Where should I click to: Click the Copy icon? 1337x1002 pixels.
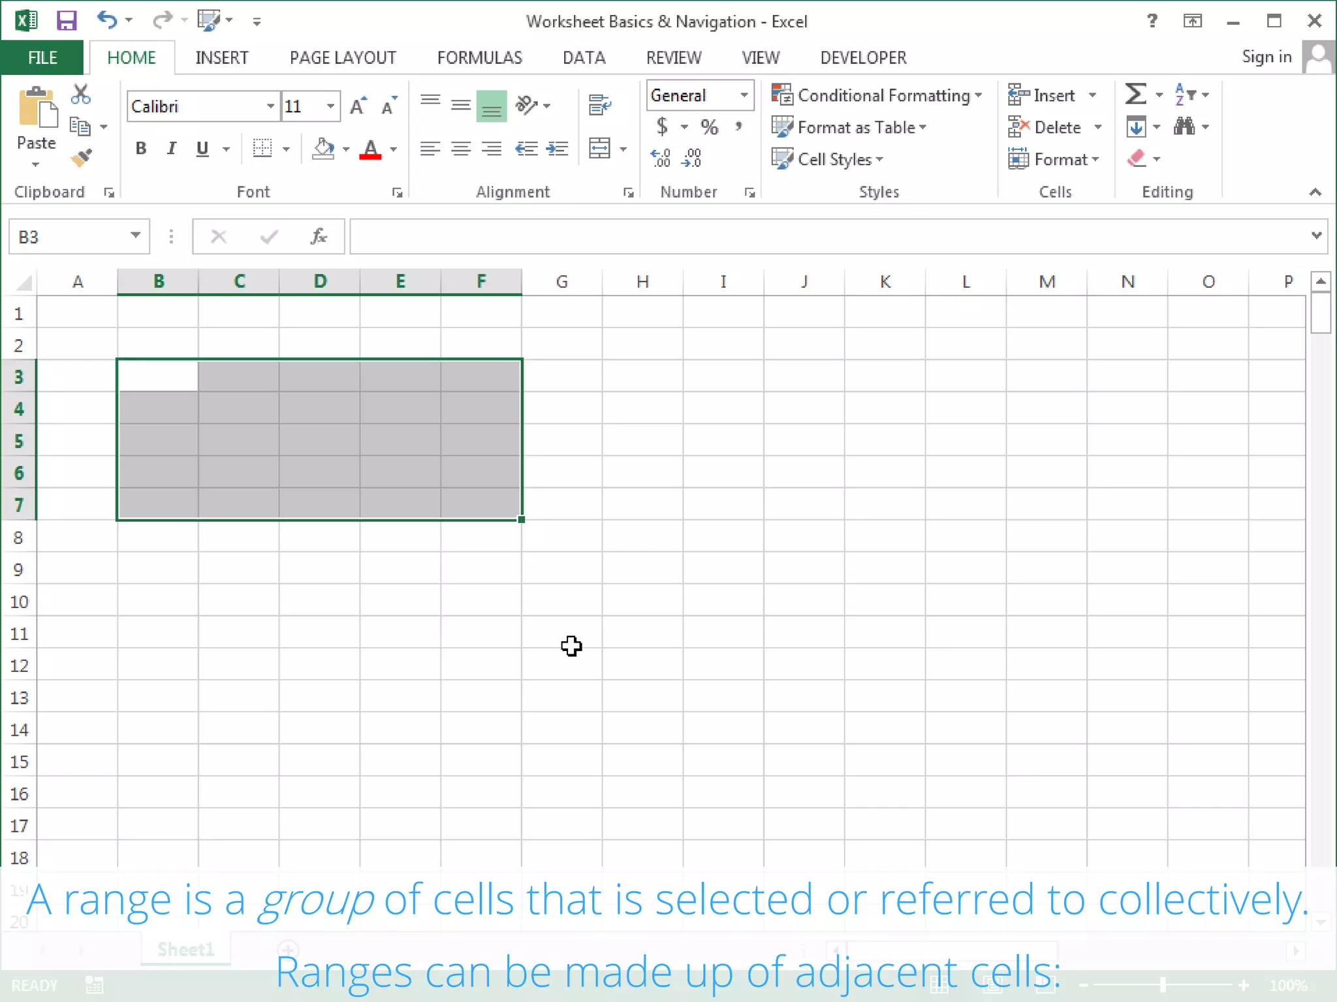pyautogui.click(x=80, y=126)
